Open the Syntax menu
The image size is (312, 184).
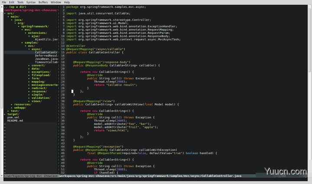pyautogui.click(x=31, y=2)
